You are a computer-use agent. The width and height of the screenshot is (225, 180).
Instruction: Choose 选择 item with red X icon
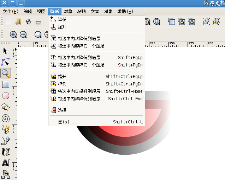tap(96, 110)
